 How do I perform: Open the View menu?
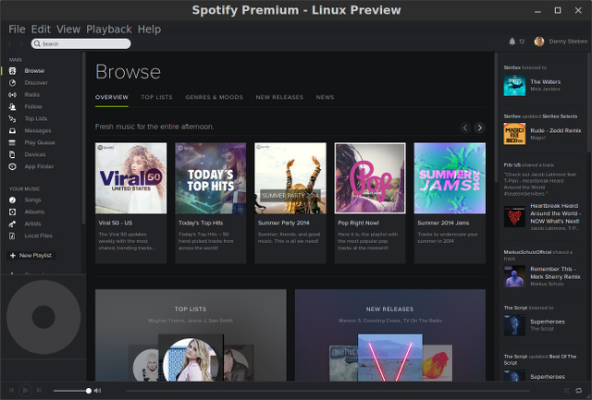tap(68, 29)
